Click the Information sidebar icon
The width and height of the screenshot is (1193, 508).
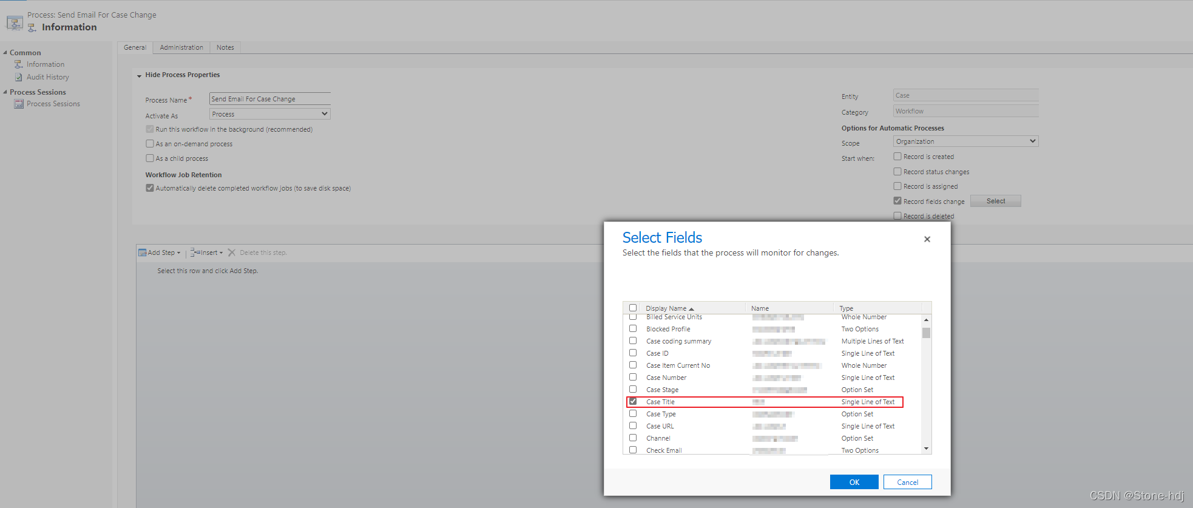tap(19, 64)
